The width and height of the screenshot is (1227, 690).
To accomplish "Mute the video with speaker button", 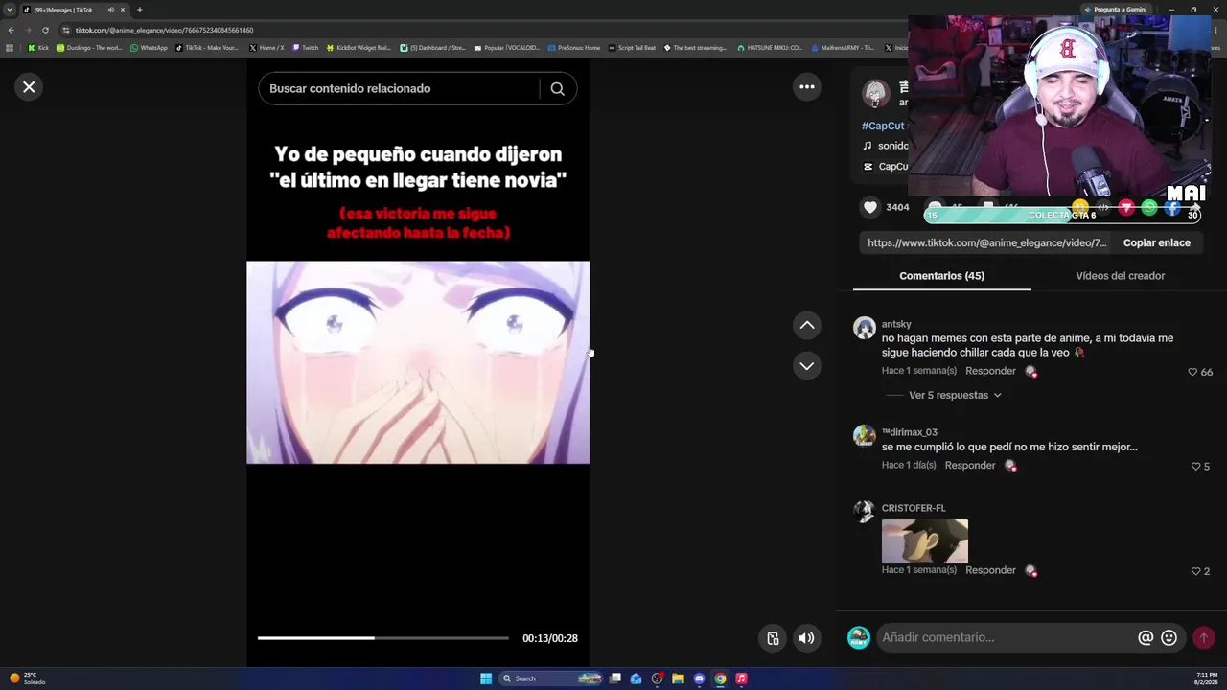I will (x=807, y=638).
